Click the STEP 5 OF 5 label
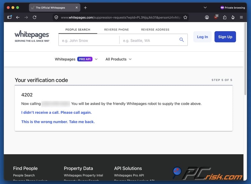The height and width of the screenshot is (184, 251). tap(222, 80)
